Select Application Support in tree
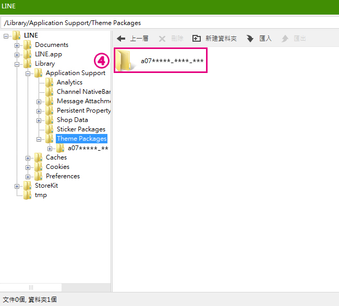This screenshot has width=339, height=306. (76, 73)
